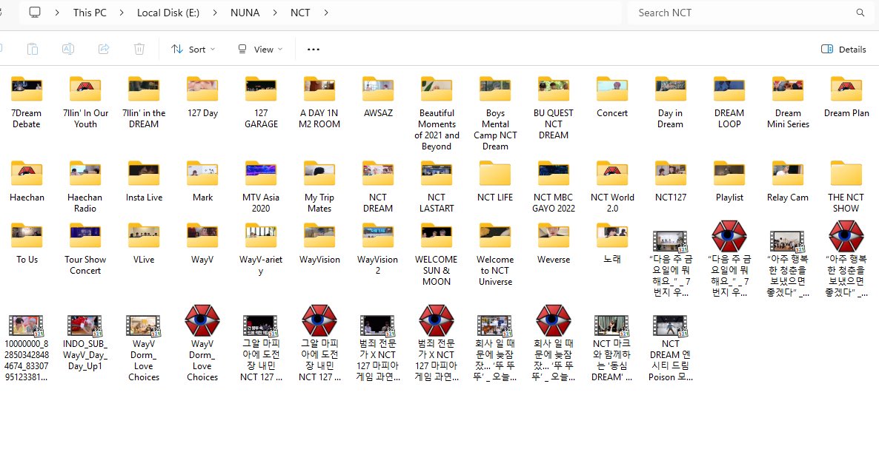Select the Dream Plan folder
This screenshot has height=469, width=879.
(x=846, y=97)
